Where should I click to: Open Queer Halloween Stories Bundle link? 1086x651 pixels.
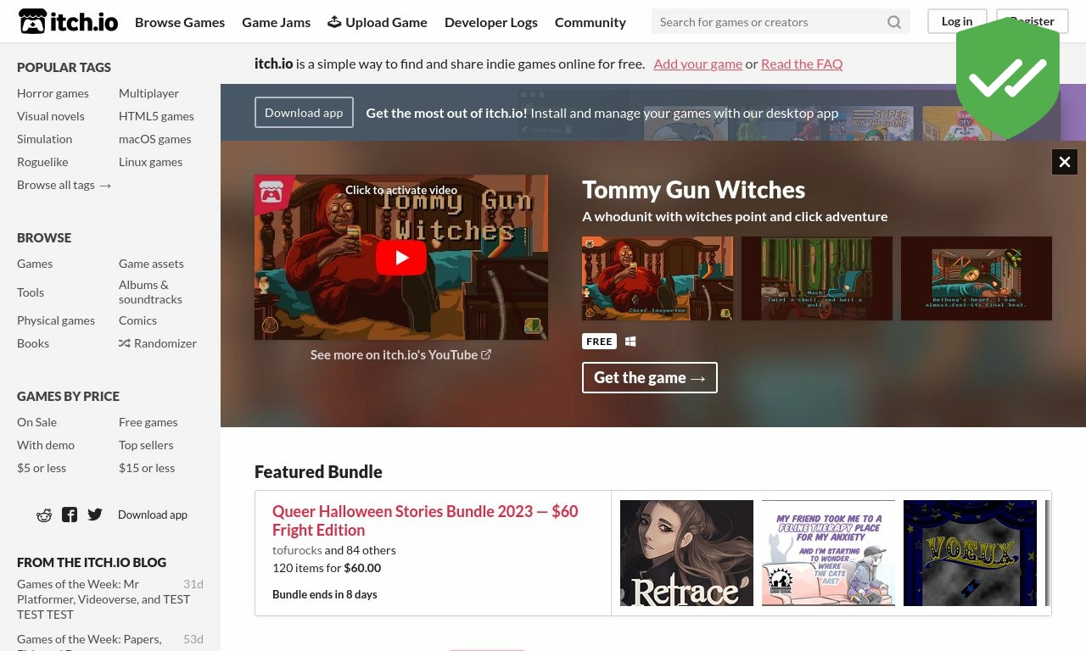point(425,520)
